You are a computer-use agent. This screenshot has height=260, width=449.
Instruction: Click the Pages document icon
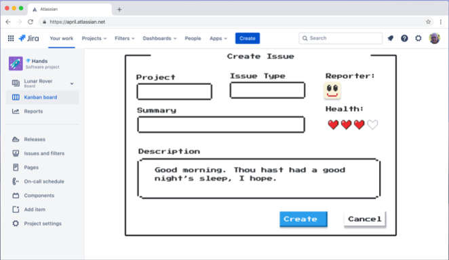16,168
